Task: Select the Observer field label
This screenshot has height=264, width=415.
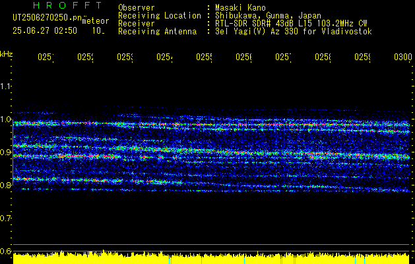Action: point(137,8)
